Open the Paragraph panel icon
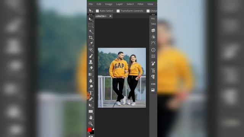This screenshot has width=244, height=137. click(153, 77)
